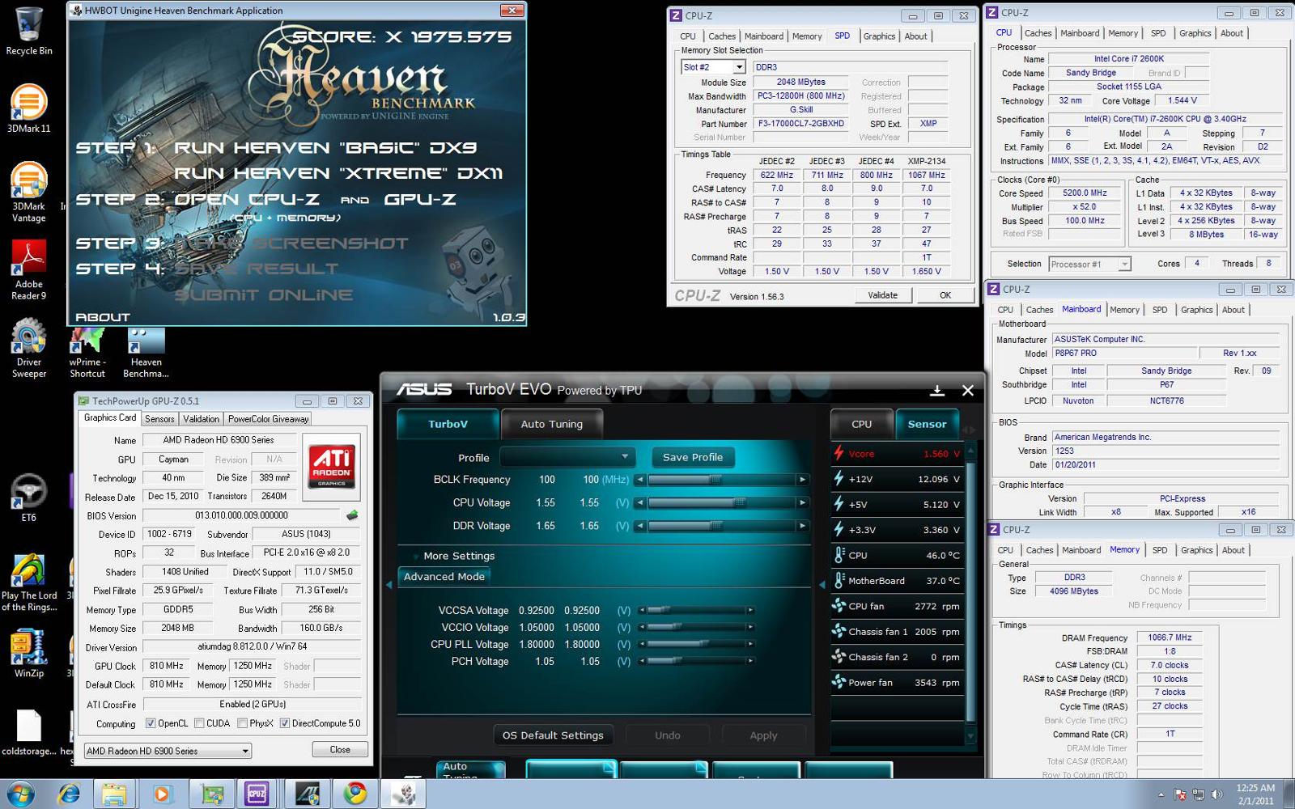Click the Windows Start orb
This screenshot has height=809, width=1295.
click(x=19, y=794)
